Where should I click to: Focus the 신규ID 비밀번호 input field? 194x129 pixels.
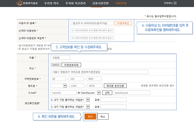point(92,30)
